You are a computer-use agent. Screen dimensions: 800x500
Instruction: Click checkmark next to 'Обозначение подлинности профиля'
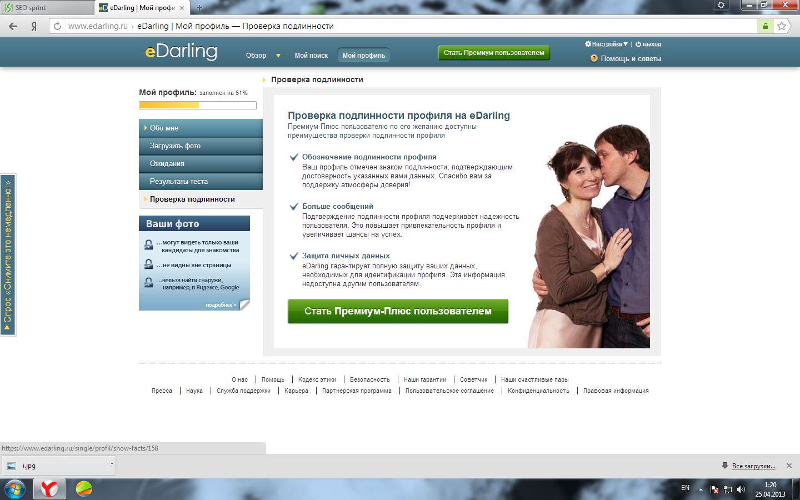tap(294, 157)
